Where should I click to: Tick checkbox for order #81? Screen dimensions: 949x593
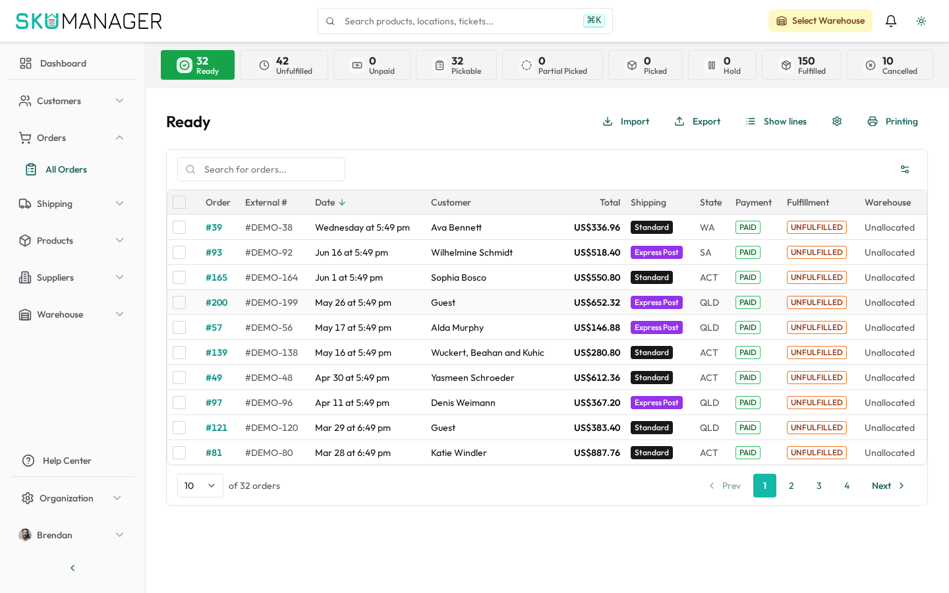179,453
